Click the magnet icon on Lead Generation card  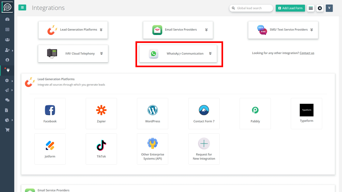(x=52, y=30)
